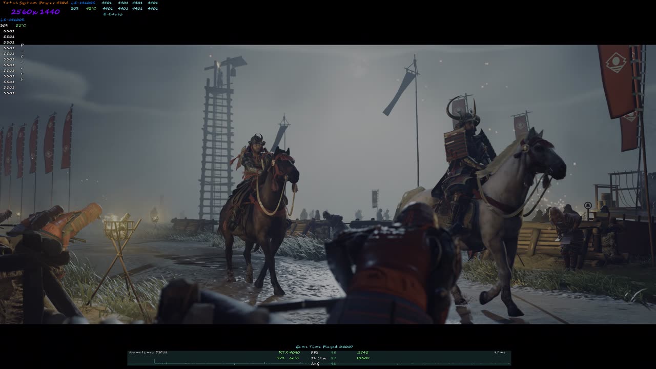Click the Game Time Played counter
The width and height of the screenshot is (656, 369).
pos(324,347)
